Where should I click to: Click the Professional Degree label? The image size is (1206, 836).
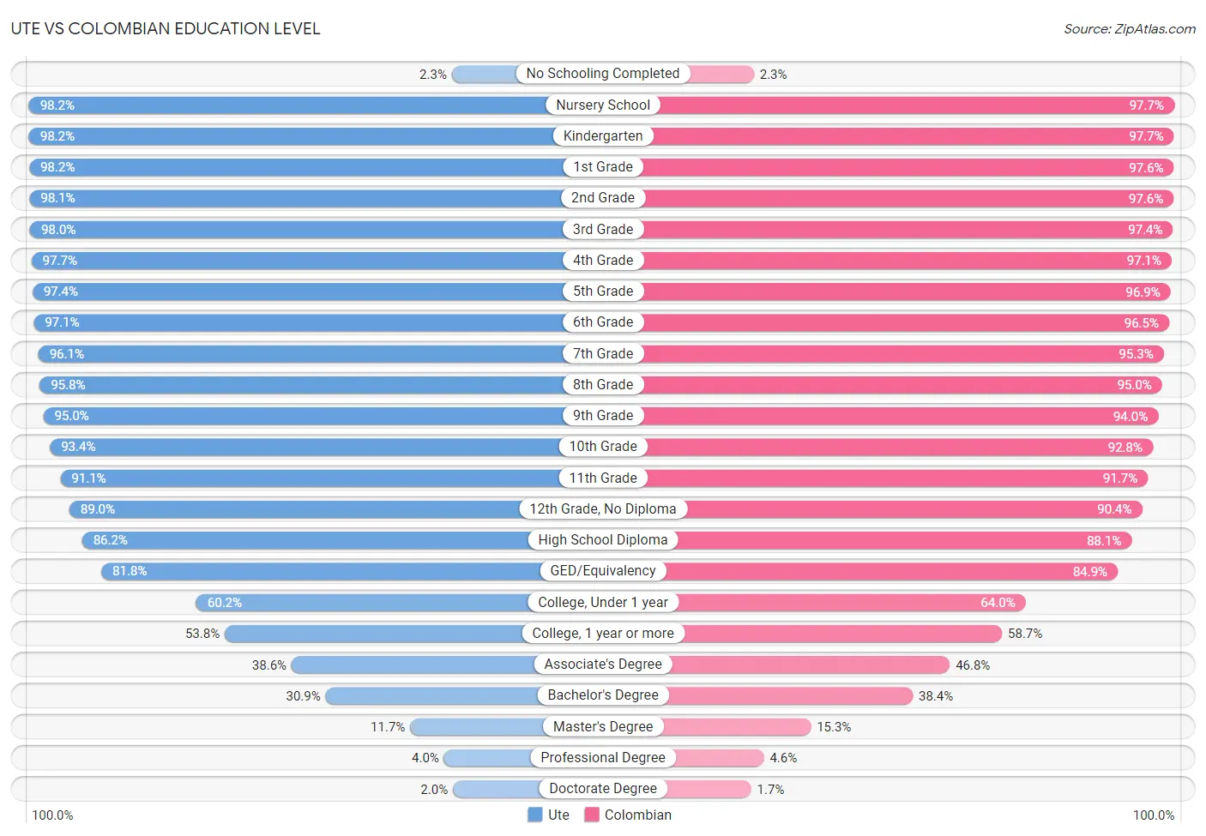[x=603, y=757]
